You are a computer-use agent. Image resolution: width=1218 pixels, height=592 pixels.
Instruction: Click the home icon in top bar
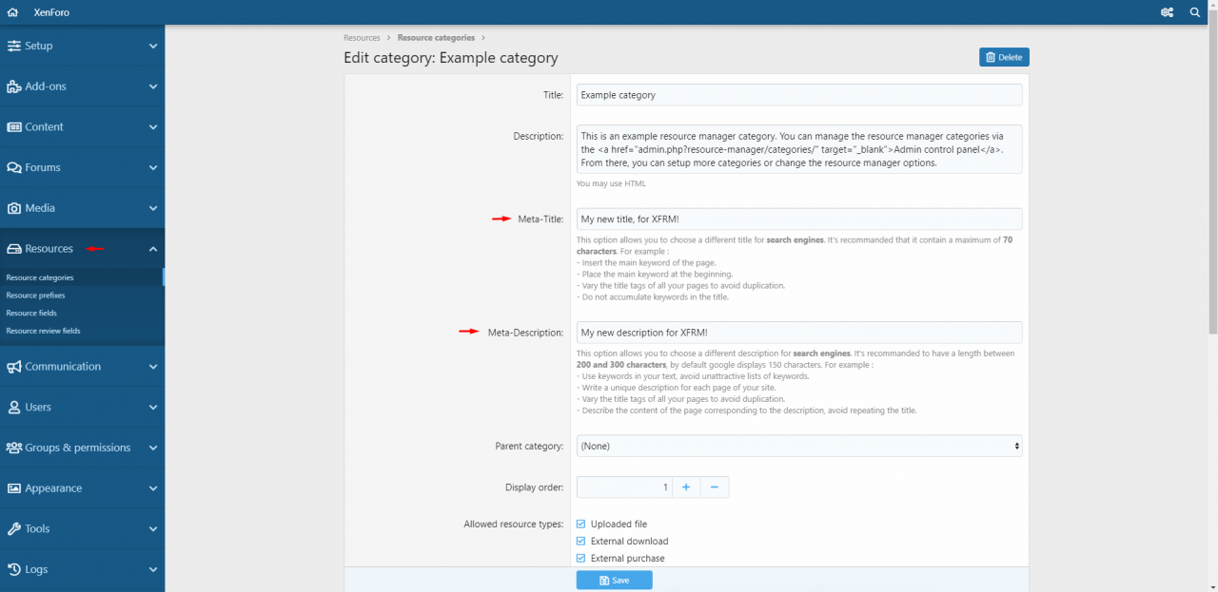tap(12, 12)
